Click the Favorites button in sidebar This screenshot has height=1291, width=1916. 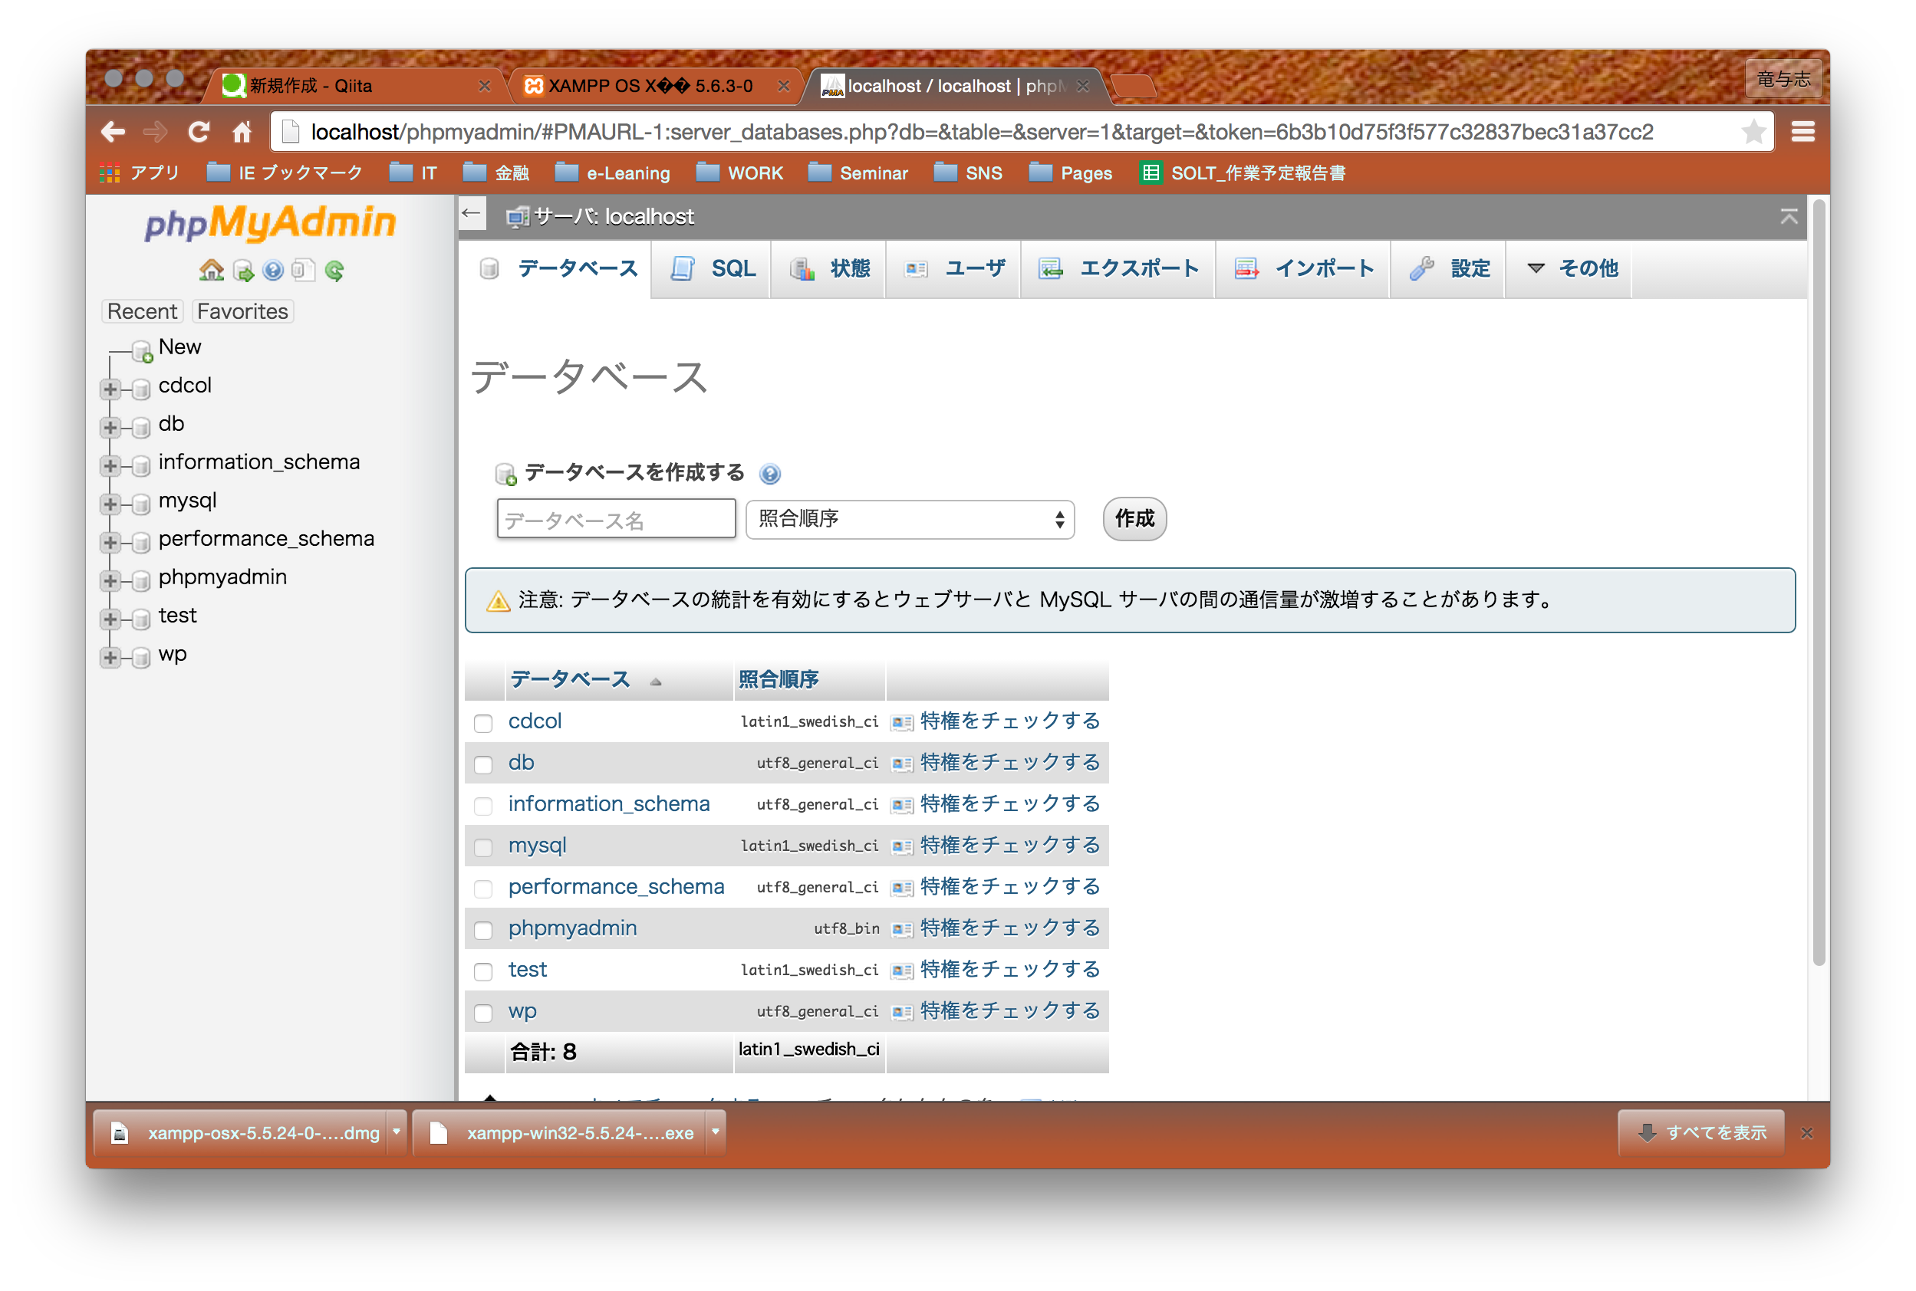coord(242,311)
